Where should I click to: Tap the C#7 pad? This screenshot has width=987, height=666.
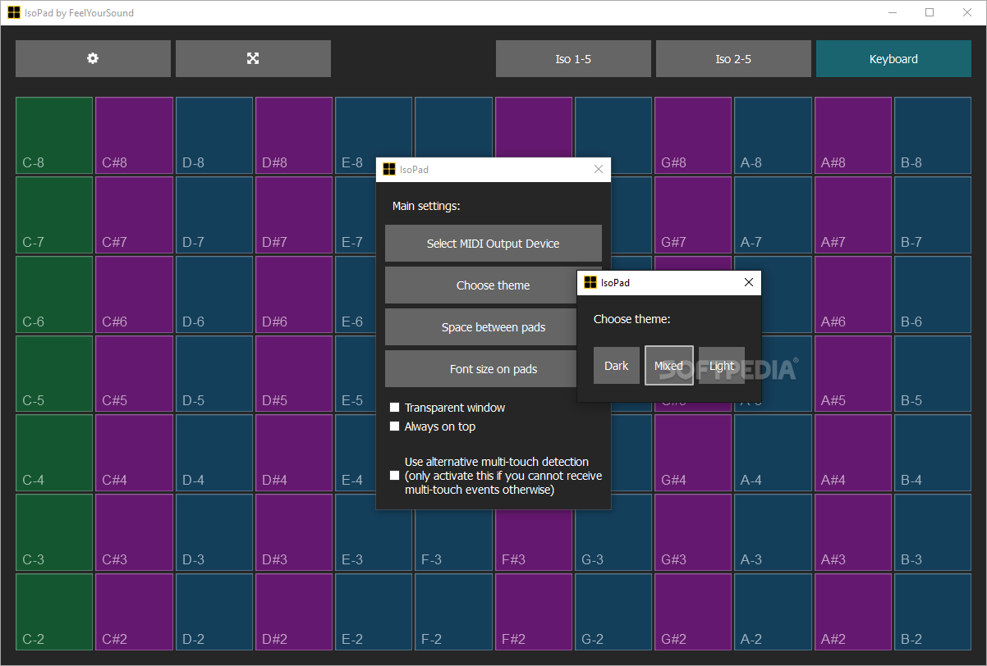(134, 215)
